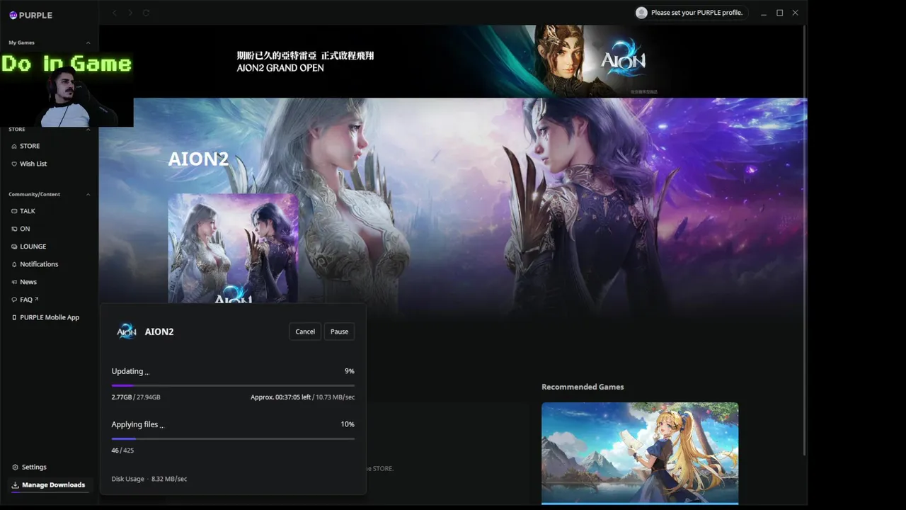Go forward with the navigation arrow
Screen dimensions: 906x510
click(130, 13)
